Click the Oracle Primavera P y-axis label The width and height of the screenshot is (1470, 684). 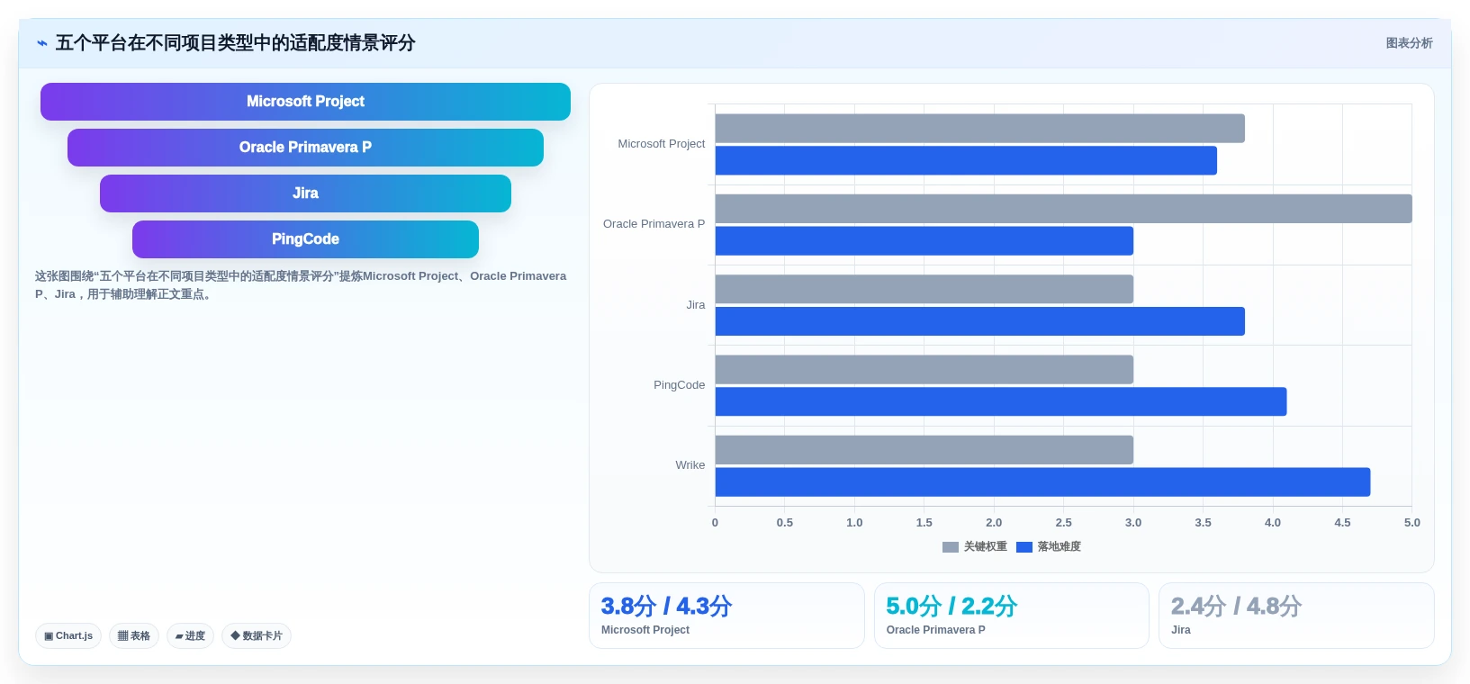pyautogui.click(x=654, y=224)
